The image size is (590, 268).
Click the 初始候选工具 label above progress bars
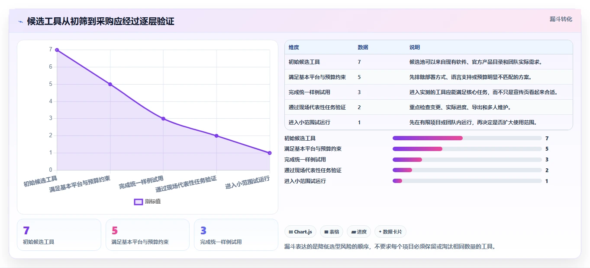point(300,138)
